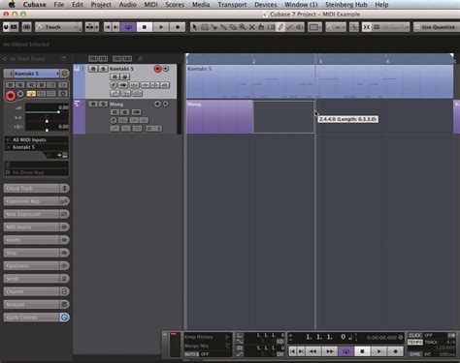Solo the Kontakt 5 track
The width and height of the screenshot is (460, 363).
click(x=103, y=69)
